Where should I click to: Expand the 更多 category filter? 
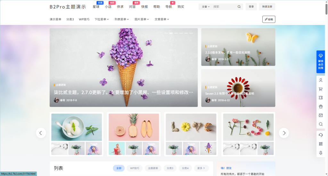click(201, 168)
